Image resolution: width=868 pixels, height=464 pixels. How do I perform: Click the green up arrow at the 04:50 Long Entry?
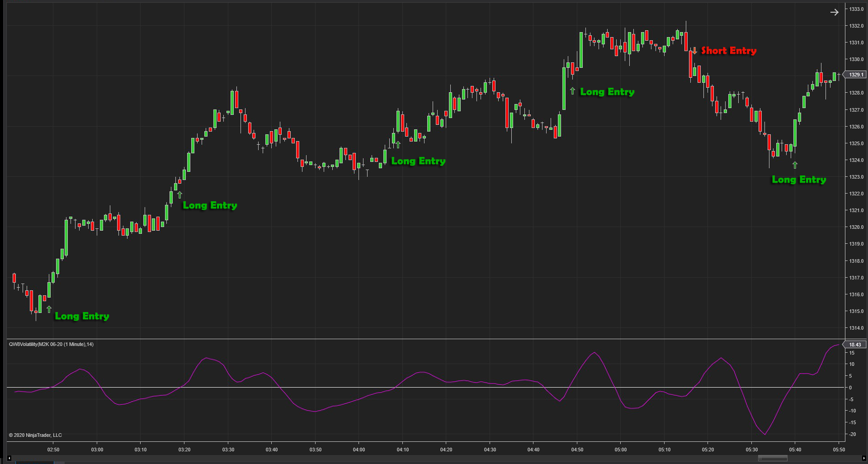tap(572, 91)
